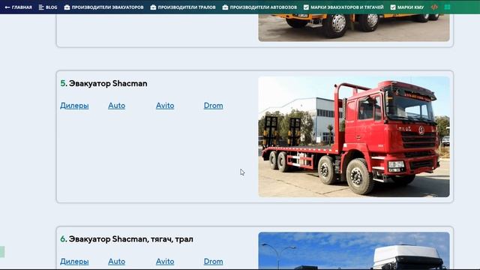480x270 pixels.
Task: Open Производители эвакуаторов menu item
Action: pyautogui.click(x=103, y=7)
